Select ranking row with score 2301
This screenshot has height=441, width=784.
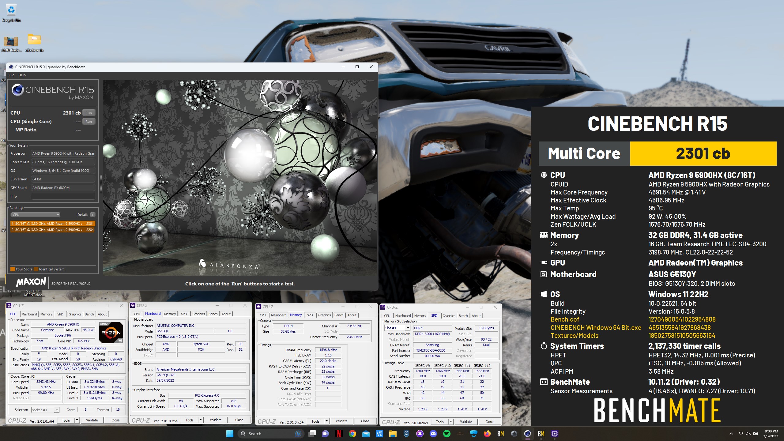point(53,224)
